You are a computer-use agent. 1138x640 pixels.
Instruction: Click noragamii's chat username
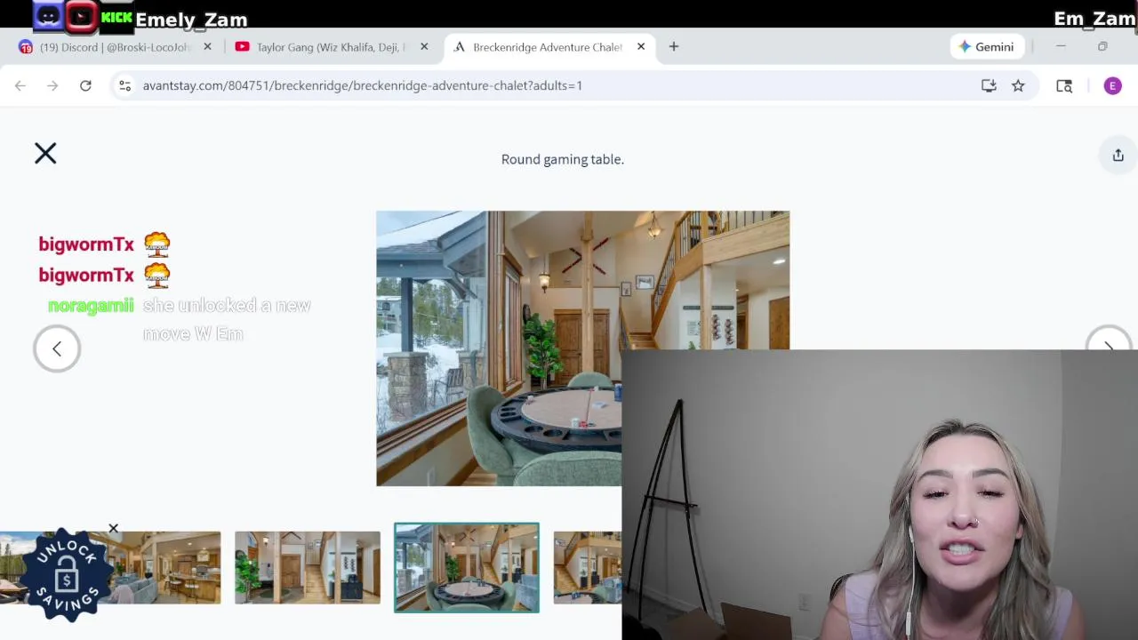click(91, 306)
